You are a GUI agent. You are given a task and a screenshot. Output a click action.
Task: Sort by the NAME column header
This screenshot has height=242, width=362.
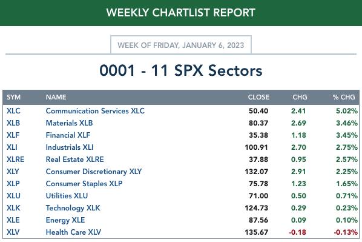click(x=56, y=97)
